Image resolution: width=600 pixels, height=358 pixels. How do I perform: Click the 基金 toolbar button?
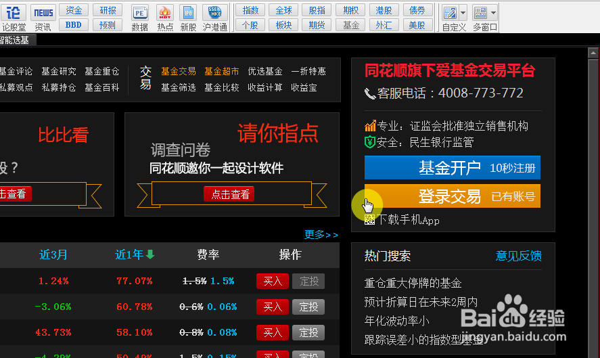click(x=350, y=25)
